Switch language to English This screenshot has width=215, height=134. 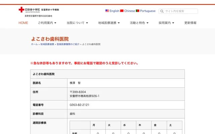click(x=114, y=11)
